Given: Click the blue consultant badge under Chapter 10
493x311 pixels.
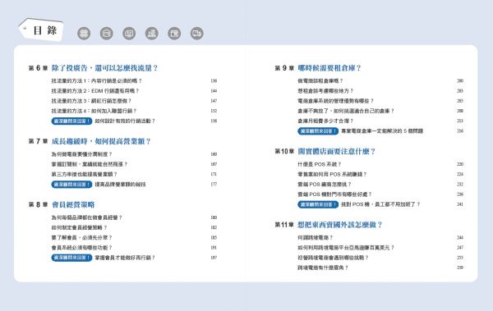Looking at the screenshot, I should (x=318, y=204).
